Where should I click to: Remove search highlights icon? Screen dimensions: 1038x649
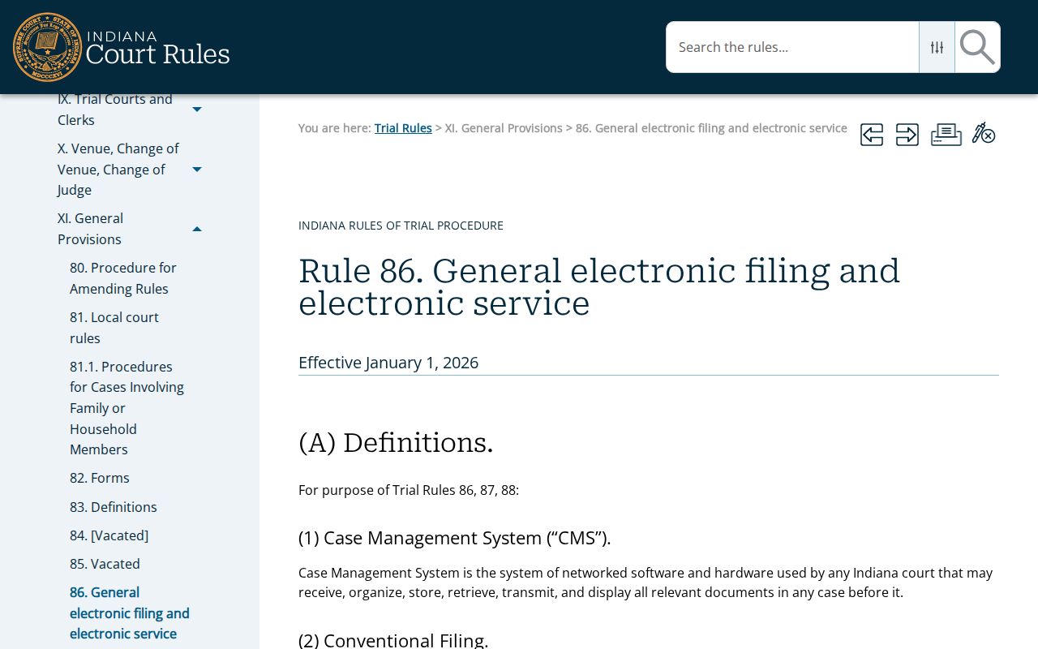click(984, 134)
